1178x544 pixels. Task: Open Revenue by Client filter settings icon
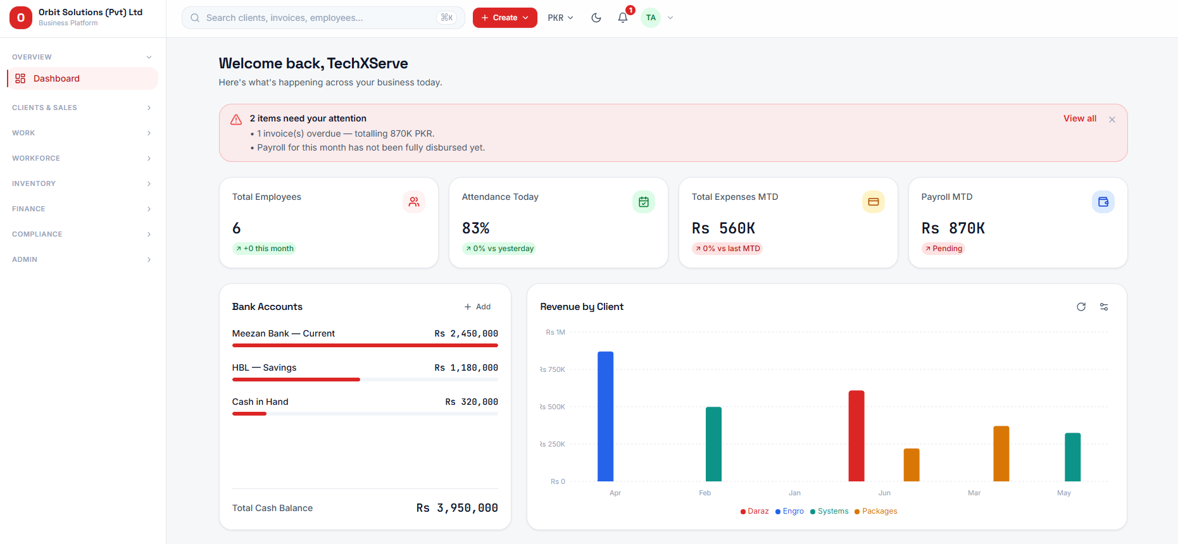tap(1104, 307)
